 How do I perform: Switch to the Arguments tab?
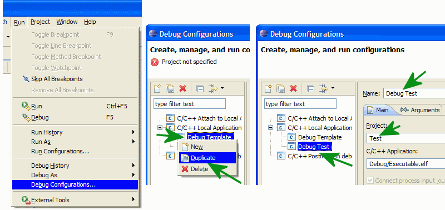pyautogui.click(x=419, y=110)
